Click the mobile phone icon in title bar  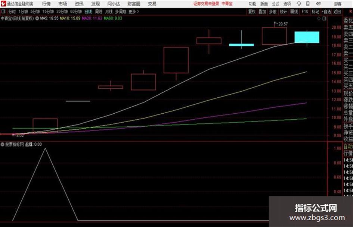[x=308, y=4]
